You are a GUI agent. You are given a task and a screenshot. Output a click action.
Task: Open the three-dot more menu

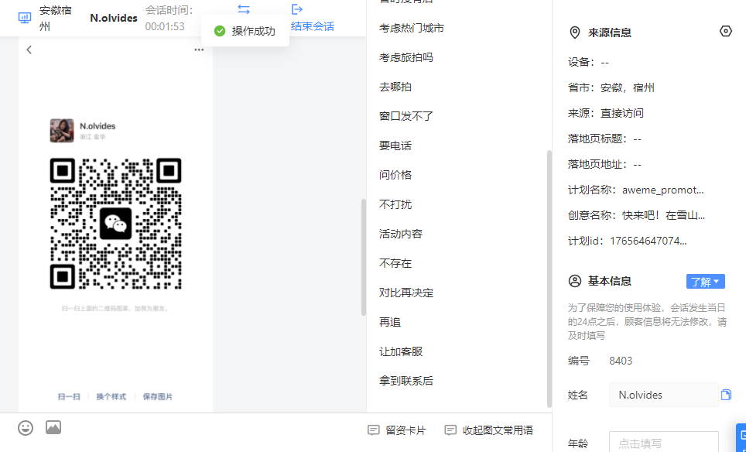199,50
